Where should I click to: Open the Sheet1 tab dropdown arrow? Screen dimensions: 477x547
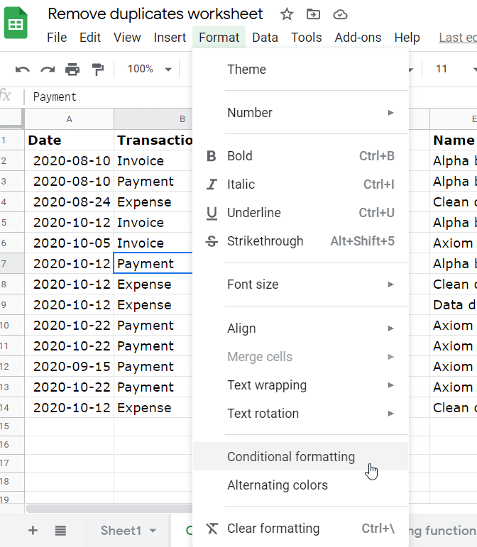tap(153, 531)
